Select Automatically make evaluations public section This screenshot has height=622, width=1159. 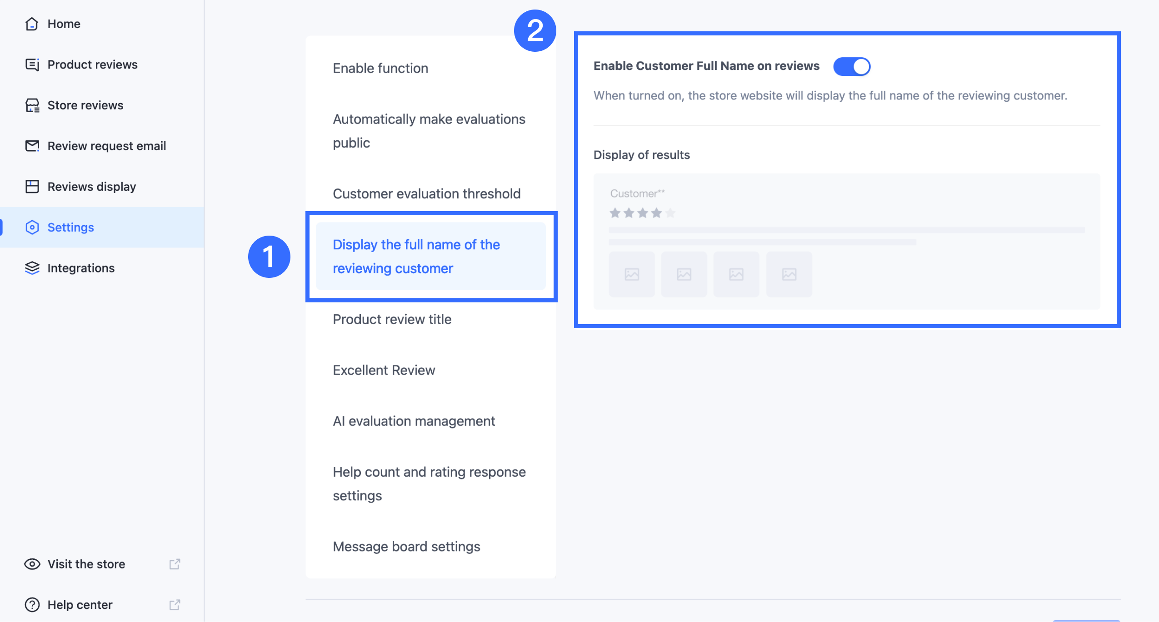click(x=429, y=131)
